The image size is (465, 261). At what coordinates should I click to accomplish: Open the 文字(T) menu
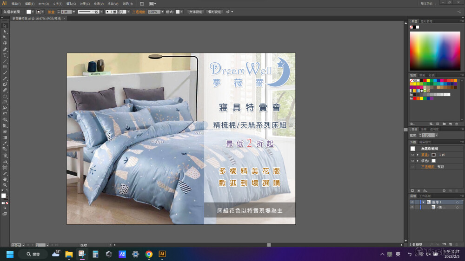pos(57,4)
